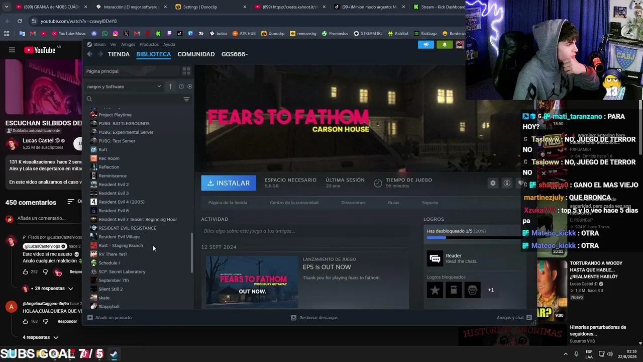The image size is (643, 362).
Task: Open Página principal in Steam library
Action: (102, 71)
